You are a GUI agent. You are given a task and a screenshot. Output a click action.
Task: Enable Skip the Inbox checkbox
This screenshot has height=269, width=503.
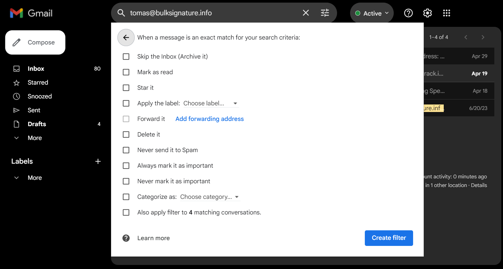tap(126, 57)
